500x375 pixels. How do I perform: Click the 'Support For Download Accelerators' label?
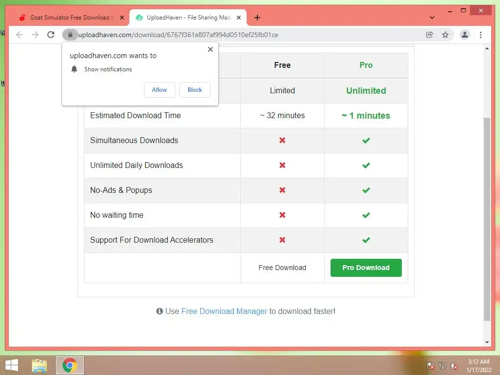(x=151, y=240)
